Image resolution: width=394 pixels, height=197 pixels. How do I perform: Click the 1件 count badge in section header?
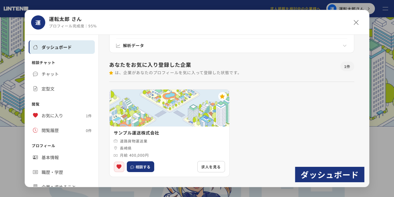[x=347, y=66]
